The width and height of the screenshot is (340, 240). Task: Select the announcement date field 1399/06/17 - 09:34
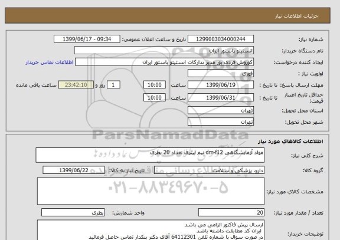(87, 39)
